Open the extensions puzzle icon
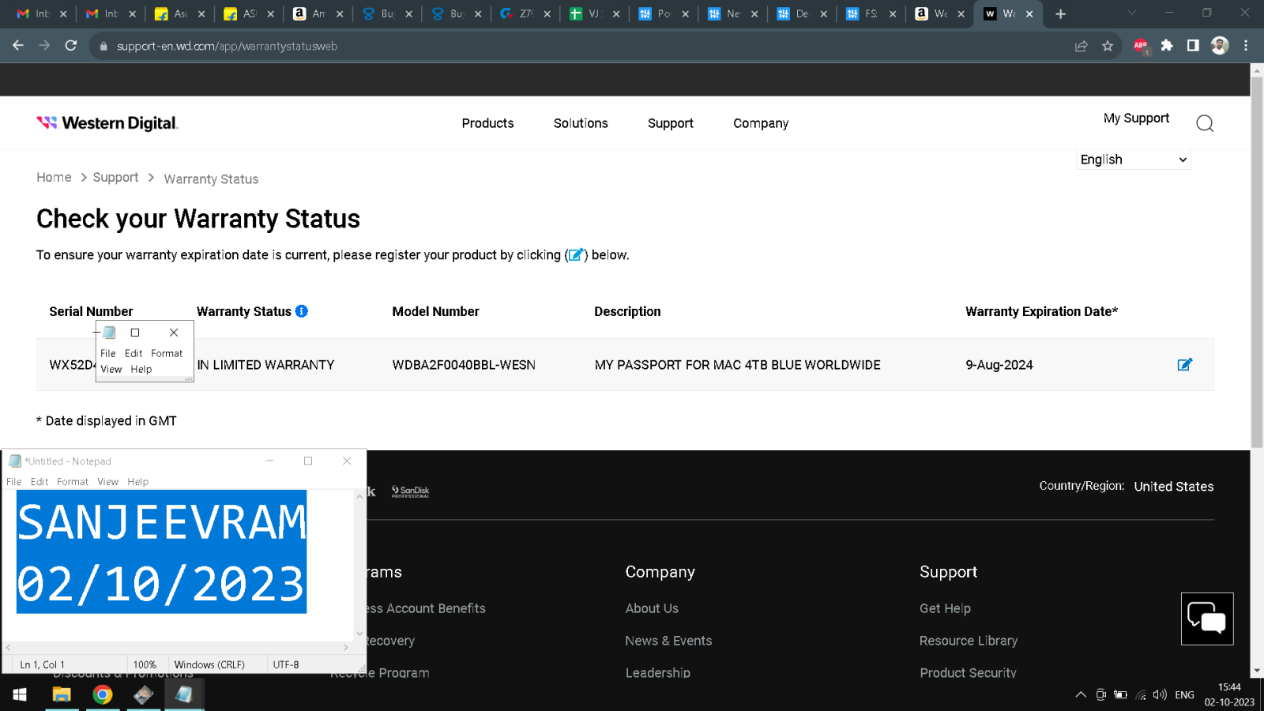Screen dimensions: 1264x711 click(1167, 46)
